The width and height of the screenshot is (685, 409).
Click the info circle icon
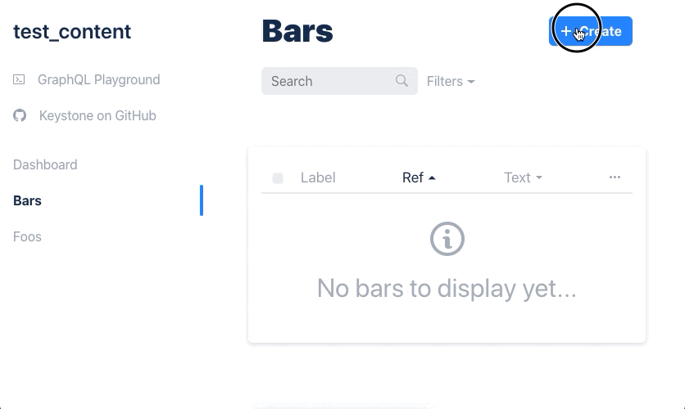(447, 239)
